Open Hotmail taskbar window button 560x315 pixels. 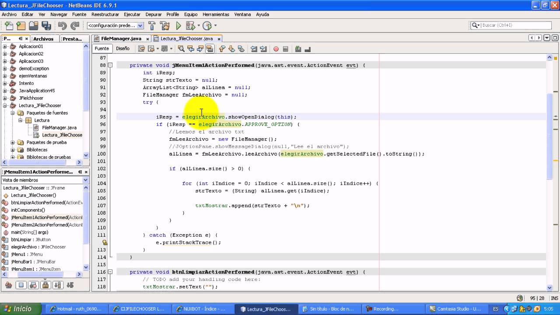coord(77,309)
